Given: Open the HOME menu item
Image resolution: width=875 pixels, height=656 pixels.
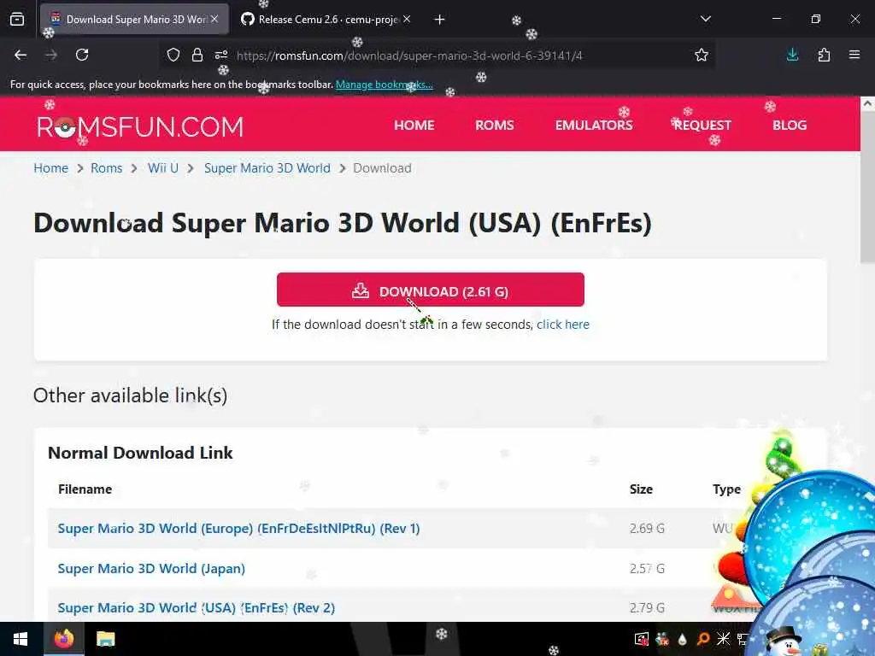Looking at the screenshot, I should [414, 125].
